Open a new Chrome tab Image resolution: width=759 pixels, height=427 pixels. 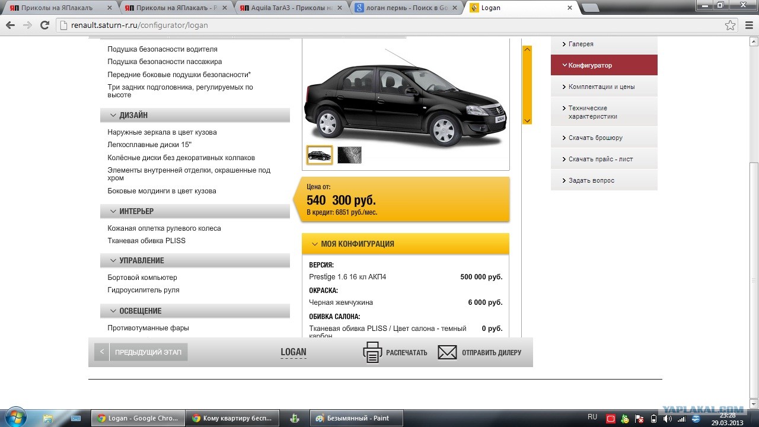(591, 8)
